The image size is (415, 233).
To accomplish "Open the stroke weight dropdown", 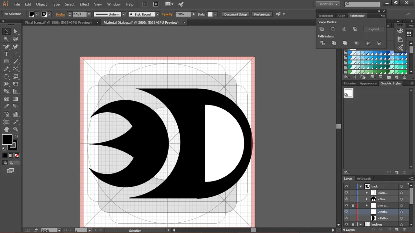I will point(89,14).
